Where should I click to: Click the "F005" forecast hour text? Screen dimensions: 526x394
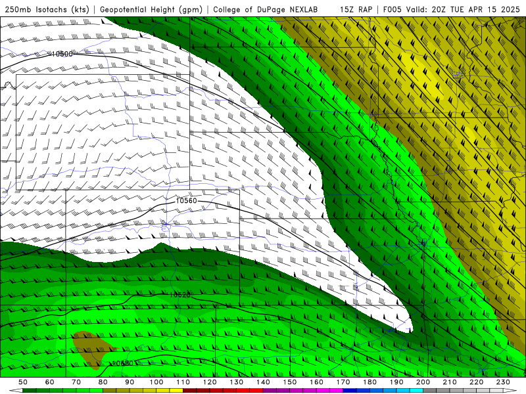393,9
